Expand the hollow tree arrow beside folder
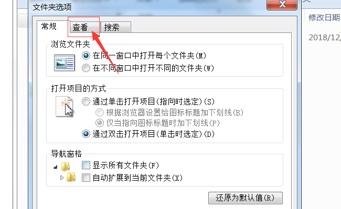Viewport: 341px width, 209px height. click(62, 178)
